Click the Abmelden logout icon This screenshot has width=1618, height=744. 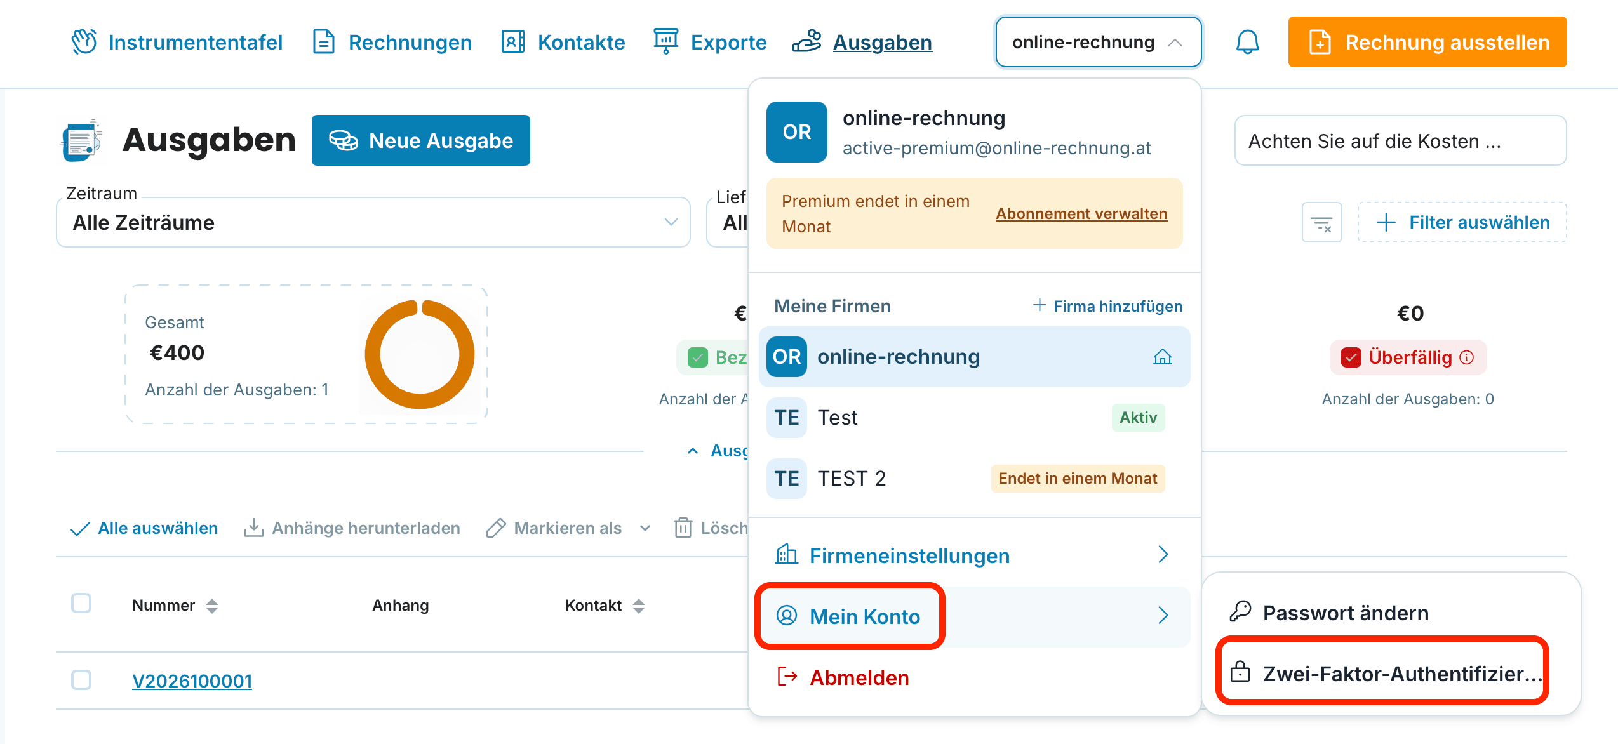pos(787,677)
